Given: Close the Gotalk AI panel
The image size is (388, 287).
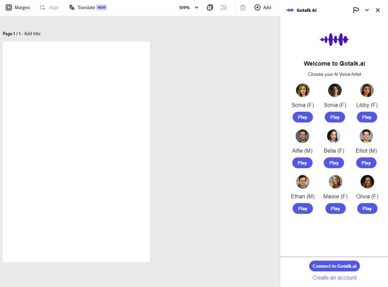Looking at the screenshot, I should pos(377,10).
